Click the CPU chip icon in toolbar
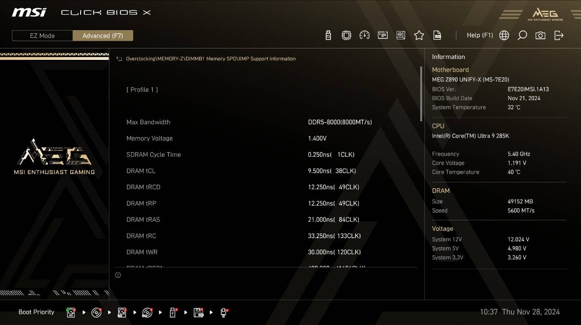The image size is (581, 325). coord(346,36)
